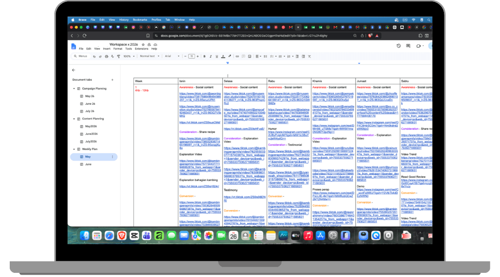Open the version history clock icon
Viewport: 500px width, 277px height.
(x=399, y=46)
